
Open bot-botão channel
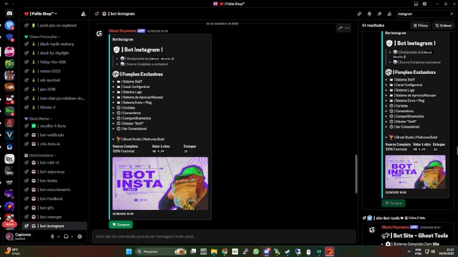[54, 181]
